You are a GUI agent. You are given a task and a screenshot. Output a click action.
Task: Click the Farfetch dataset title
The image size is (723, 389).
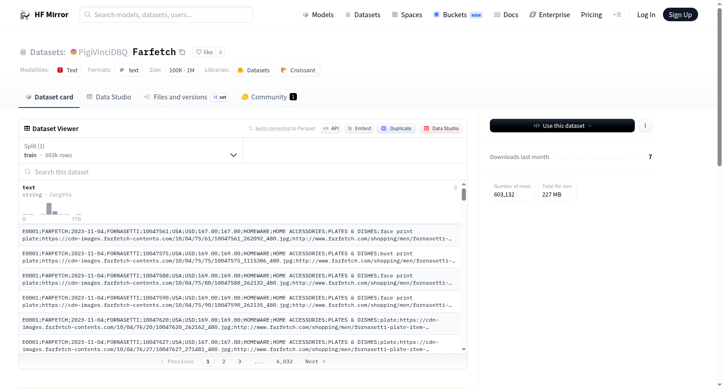coord(154,52)
